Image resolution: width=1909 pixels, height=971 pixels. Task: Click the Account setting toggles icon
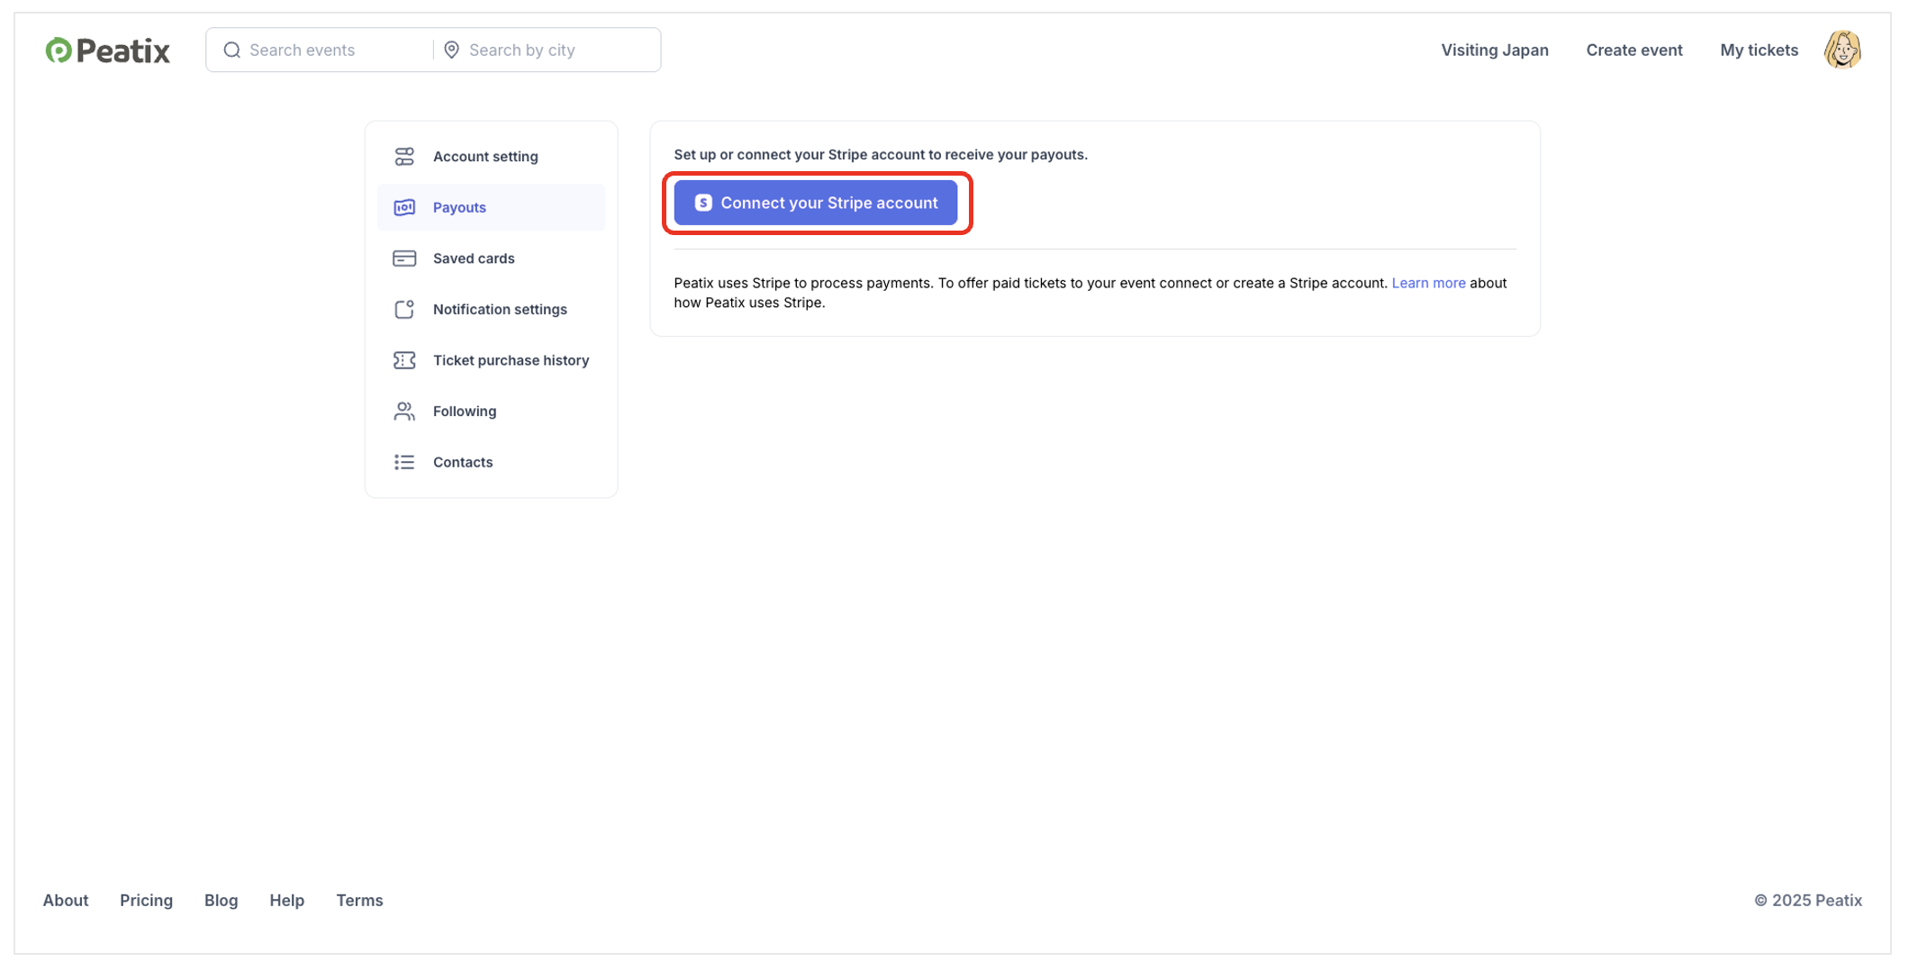pyautogui.click(x=404, y=157)
